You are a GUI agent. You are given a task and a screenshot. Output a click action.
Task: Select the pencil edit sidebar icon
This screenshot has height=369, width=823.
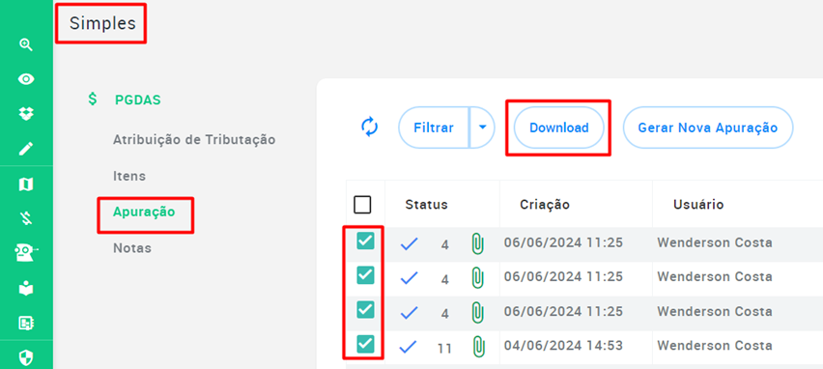pos(26,149)
